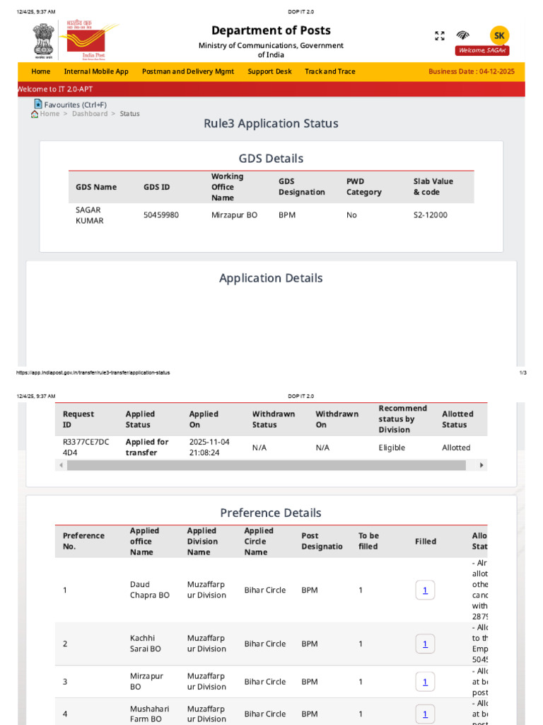This screenshot has width=543, height=725.
Task: Click the Dashboard breadcrumb link
Action: [90, 114]
